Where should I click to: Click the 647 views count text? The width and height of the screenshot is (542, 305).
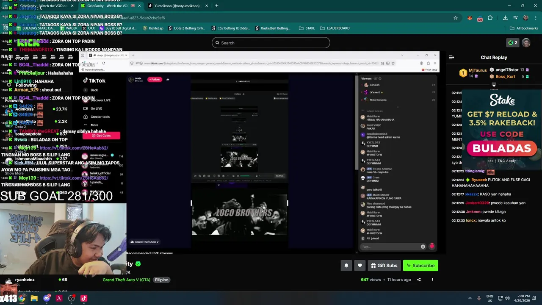371,280
